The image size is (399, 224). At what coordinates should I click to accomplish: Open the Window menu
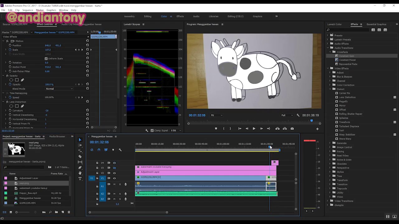point(63,10)
